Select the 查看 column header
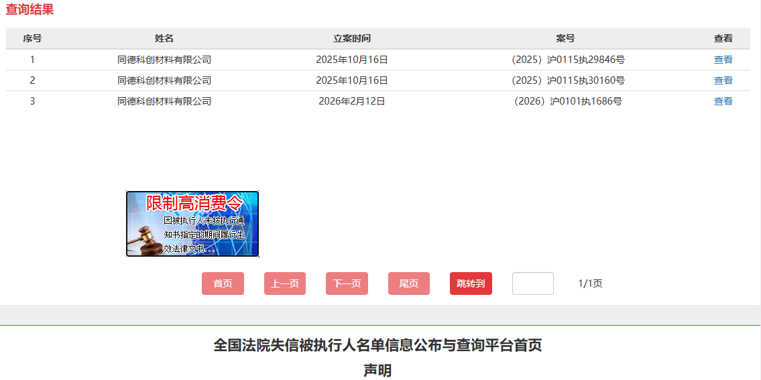The width and height of the screenshot is (761, 380). pyautogui.click(x=723, y=39)
